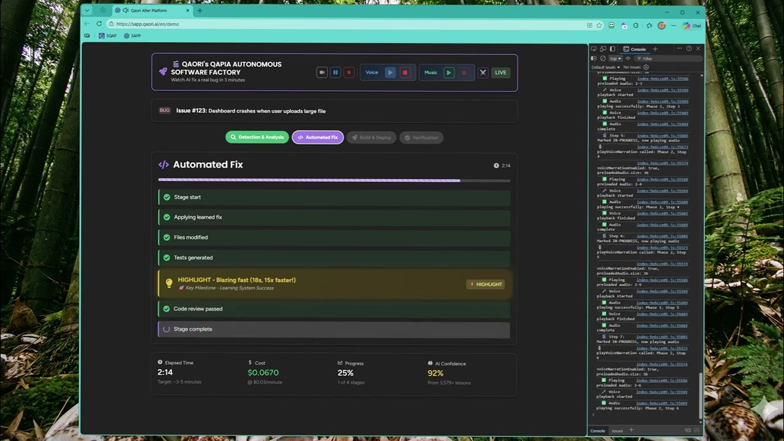
Task: Click the 25% Progress value
Action: [345, 372]
